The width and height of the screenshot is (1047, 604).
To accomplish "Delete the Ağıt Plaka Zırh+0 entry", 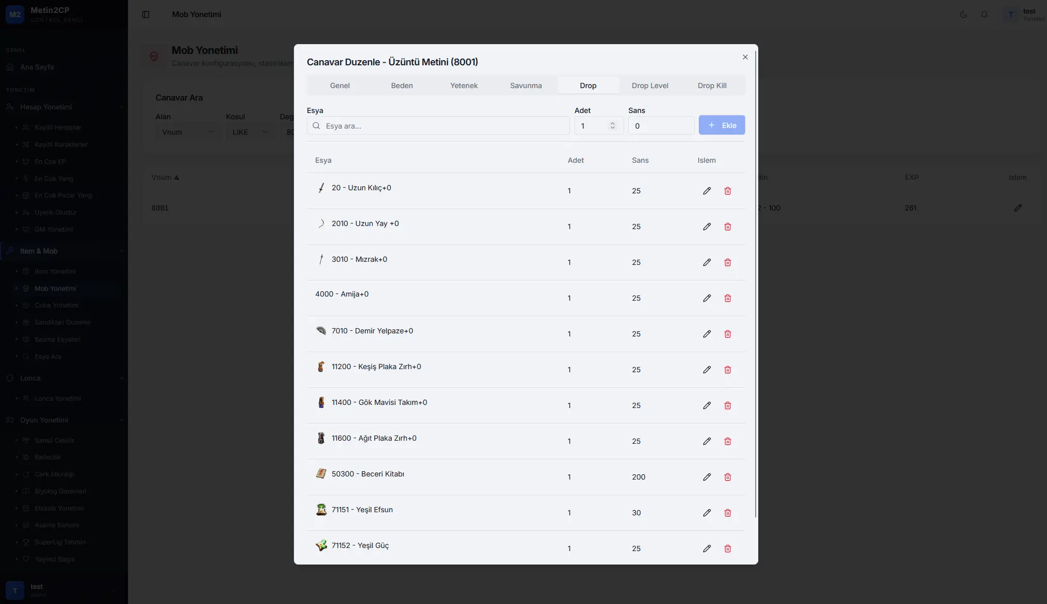I will click(727, 441).
